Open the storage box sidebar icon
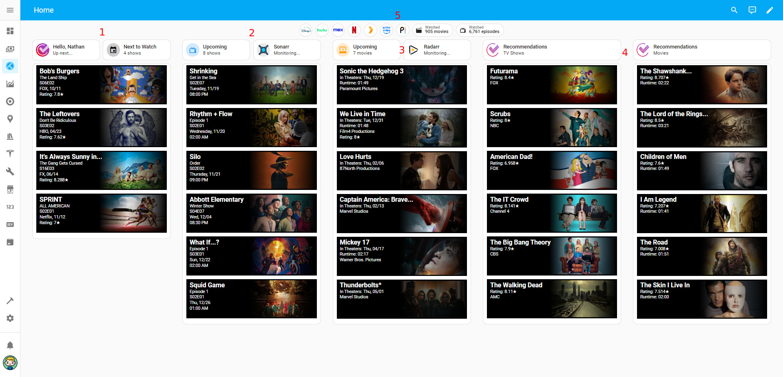 pos(10,242)
